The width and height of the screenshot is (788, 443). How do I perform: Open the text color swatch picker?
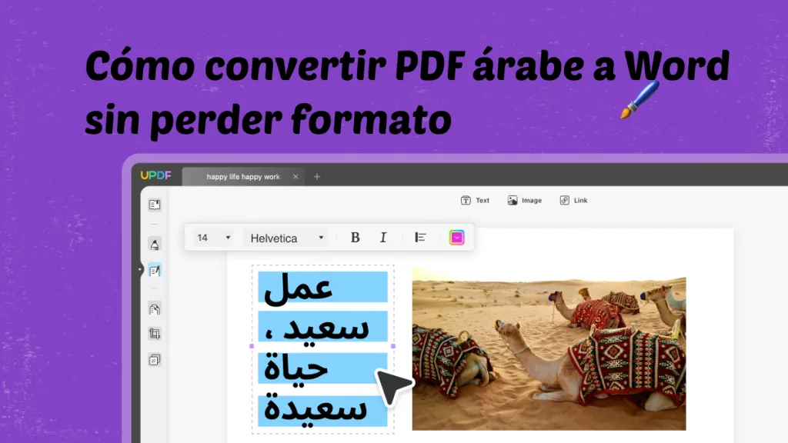pos(456,238)
